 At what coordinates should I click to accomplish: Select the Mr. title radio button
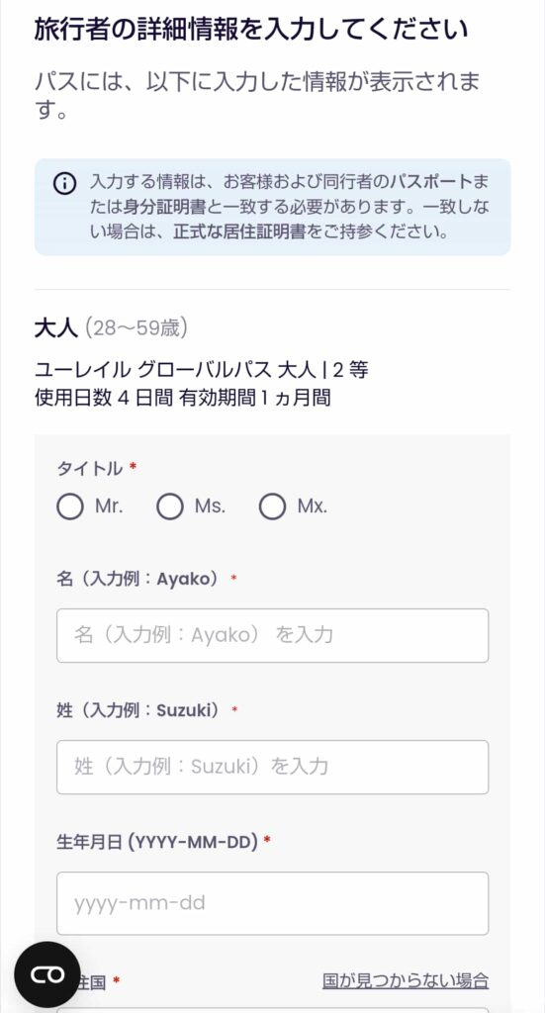(x=70, y=507)
